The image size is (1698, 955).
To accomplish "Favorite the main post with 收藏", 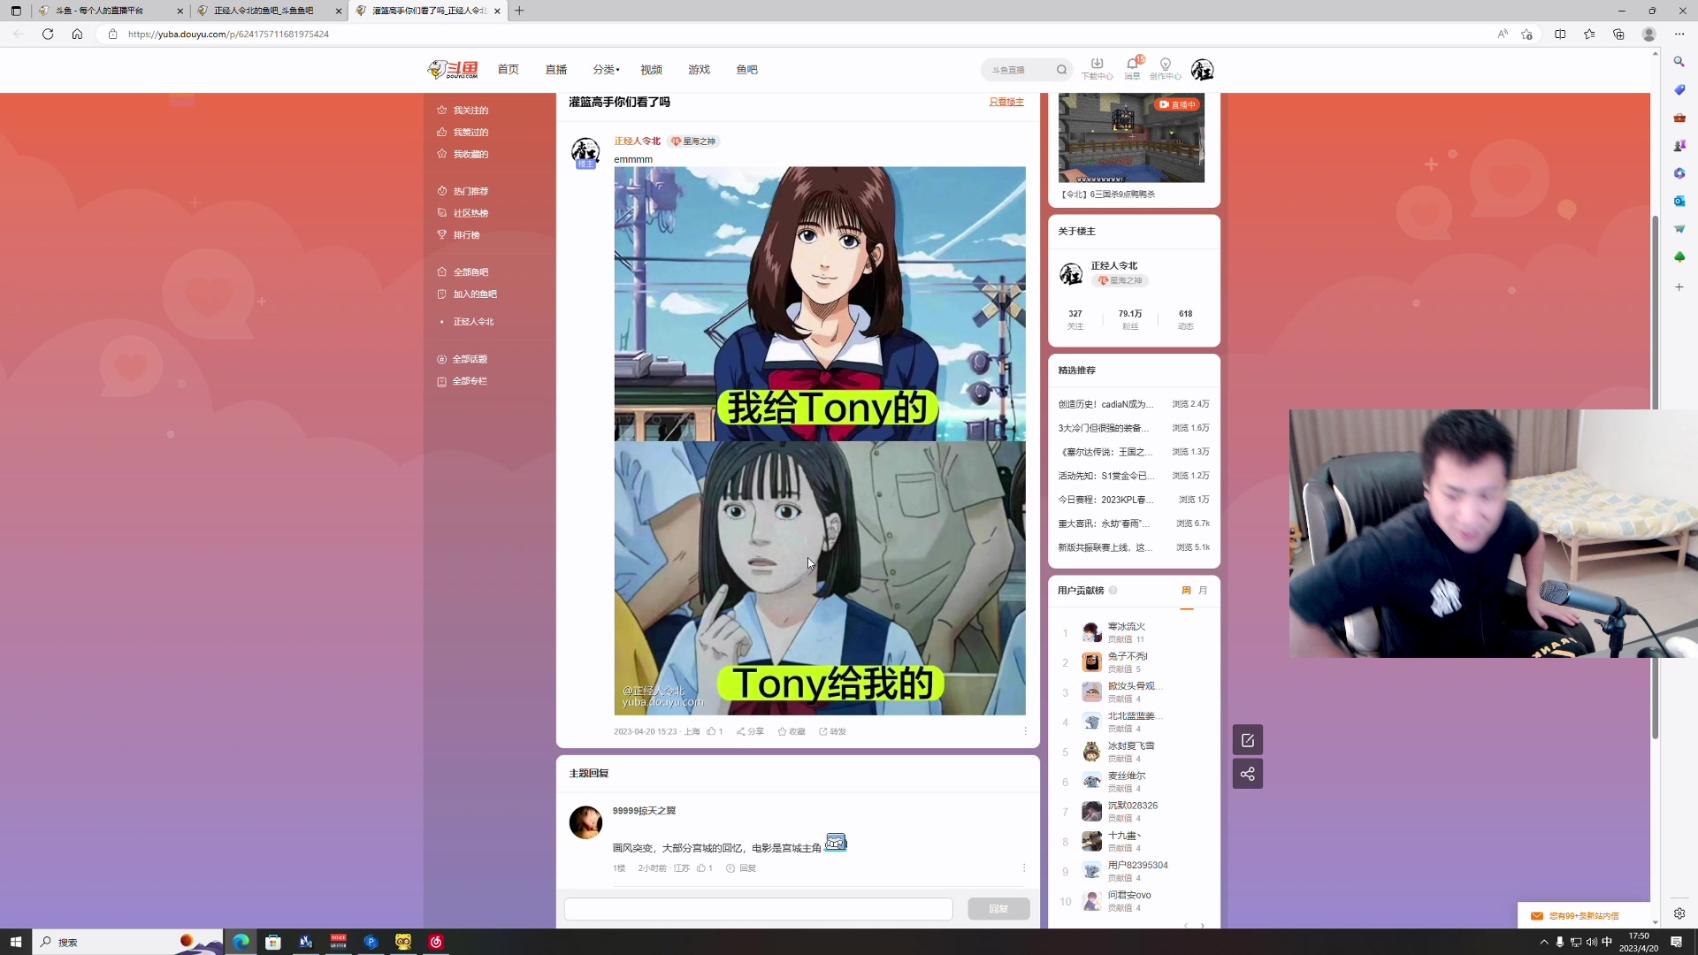I will tap(792, 731).
